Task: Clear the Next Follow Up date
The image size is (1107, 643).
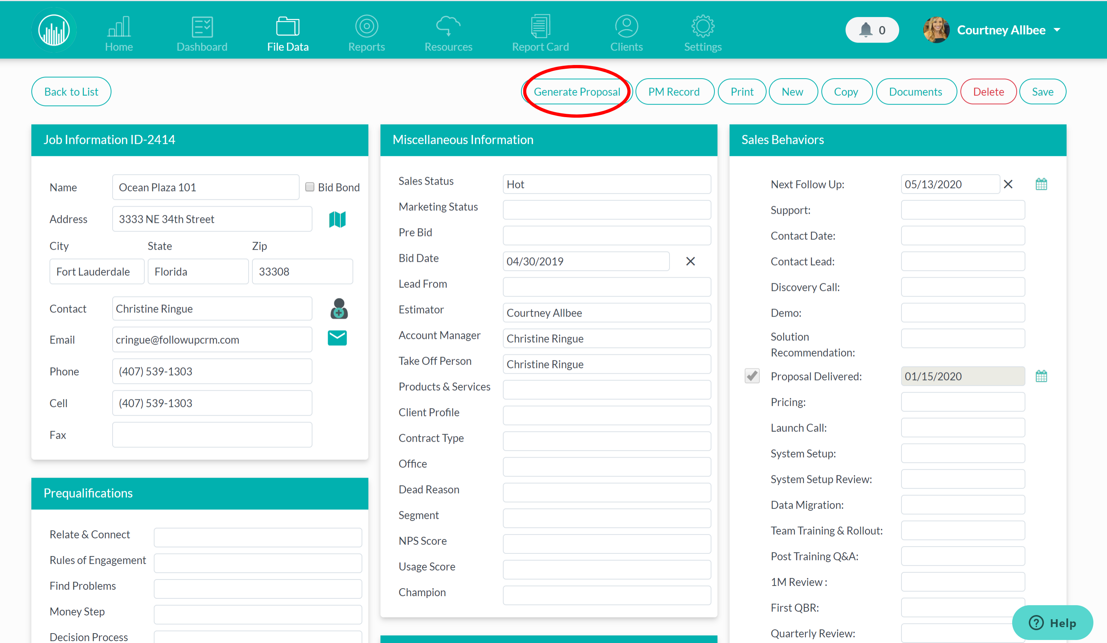Action: pyautogui.click(x=1008, y=184)
